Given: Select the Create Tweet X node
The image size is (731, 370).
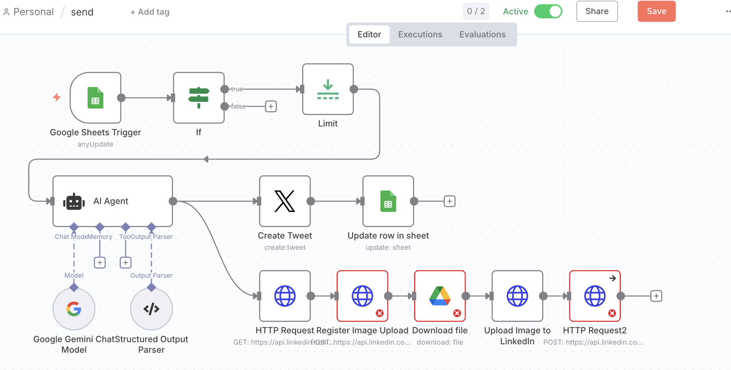Looking at the screenshot, I should pyautogui.click(x=285, y=201).
